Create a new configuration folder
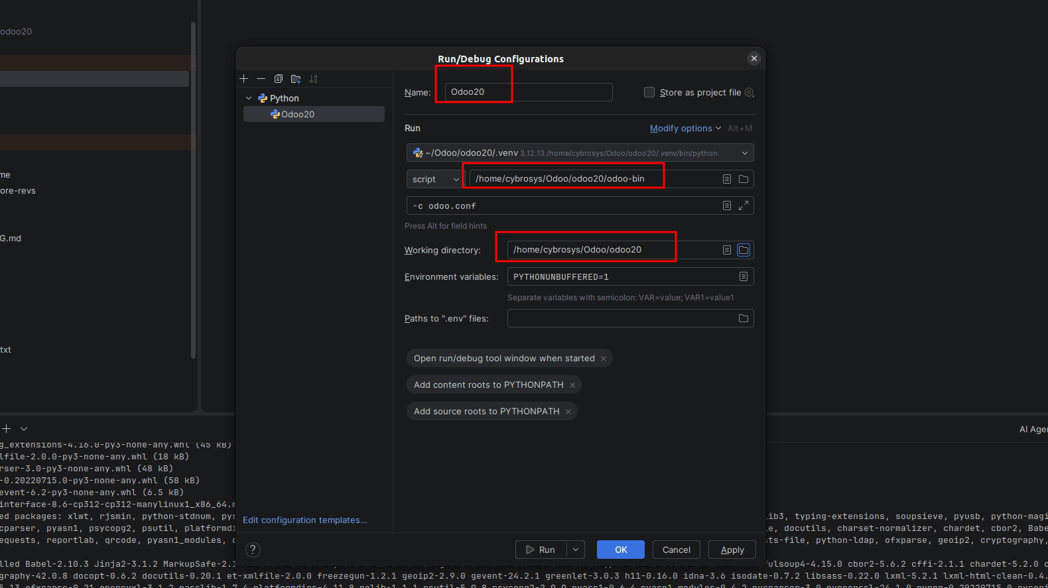1048x588 pixels. [296, 79]
